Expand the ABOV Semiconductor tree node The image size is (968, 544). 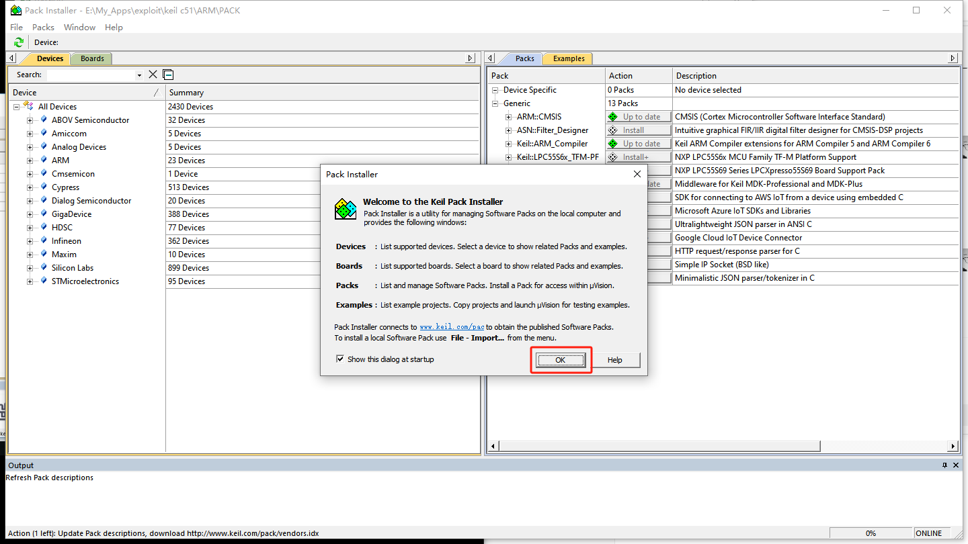(x=30, y=120)
